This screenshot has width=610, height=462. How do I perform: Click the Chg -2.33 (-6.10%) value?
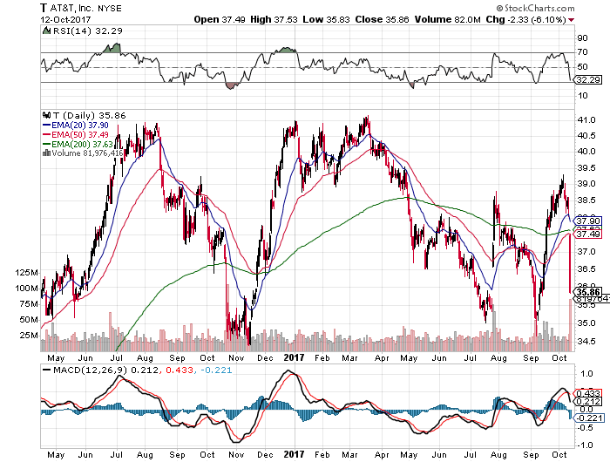(525, 19)
